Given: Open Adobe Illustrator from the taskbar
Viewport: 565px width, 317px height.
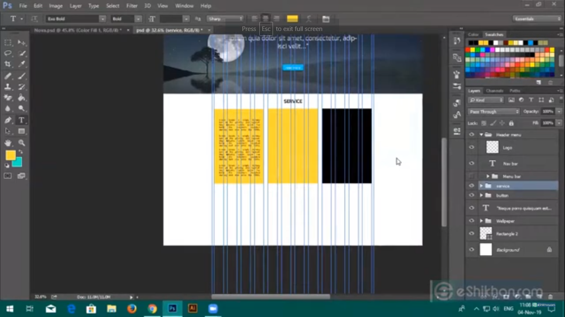Looking at the screenshot, I should (x=192, y=308).
